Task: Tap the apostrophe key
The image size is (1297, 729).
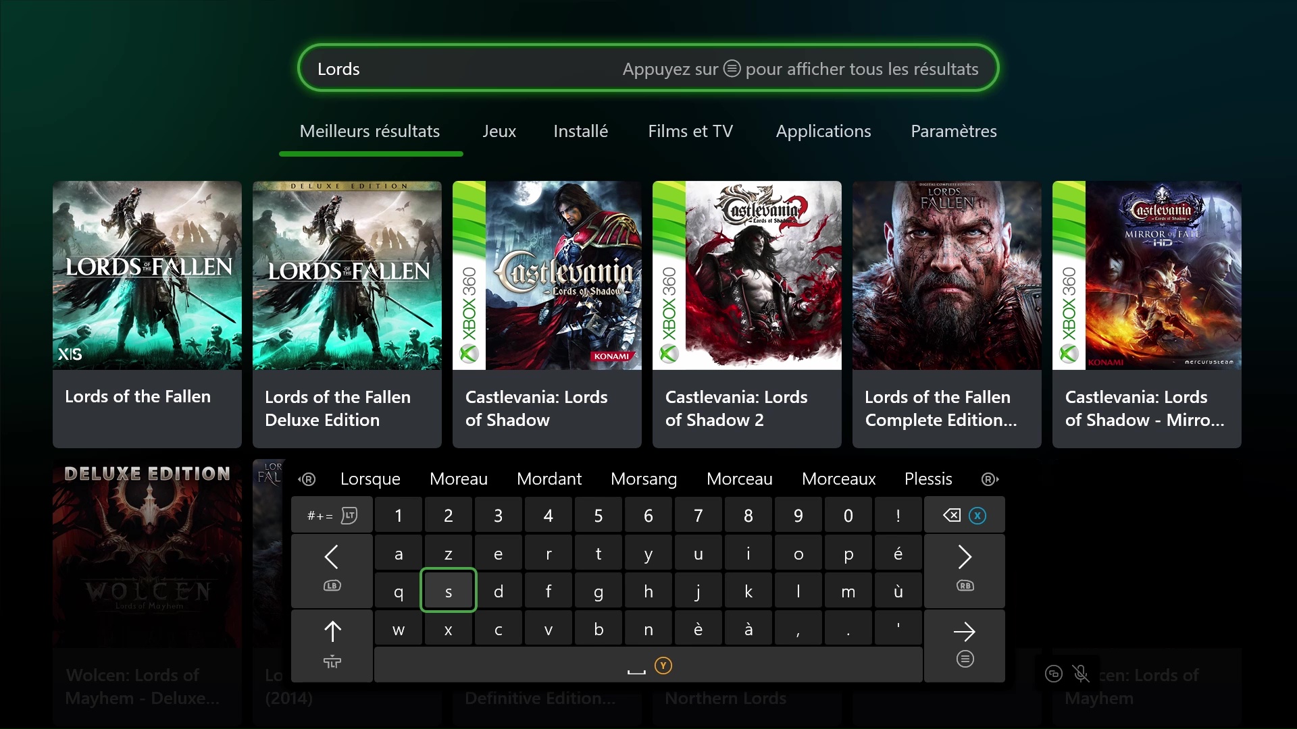Action: tap(898, 630)
